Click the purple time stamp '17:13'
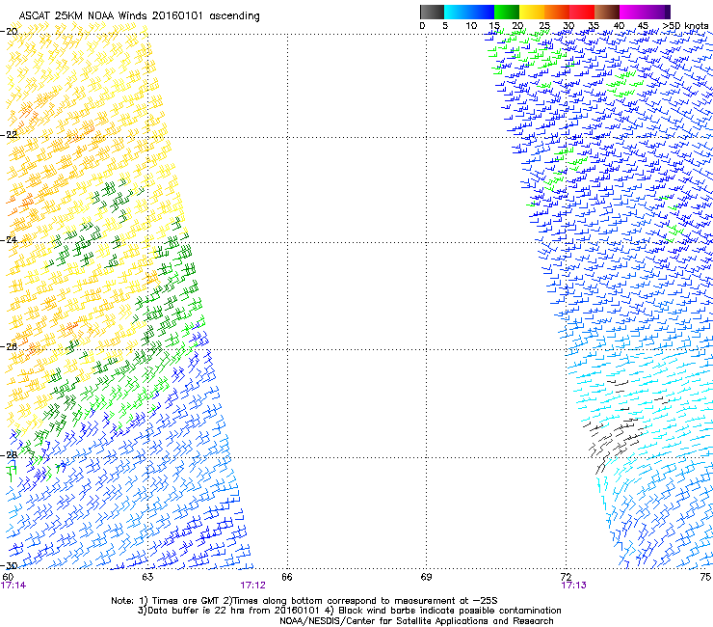This screenshot has width=713, height=627. click(574, 586)
